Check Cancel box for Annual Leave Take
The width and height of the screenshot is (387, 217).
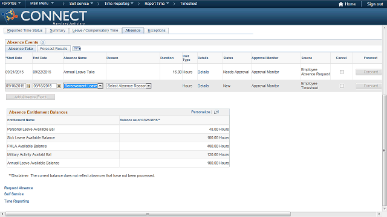(342, 72)
